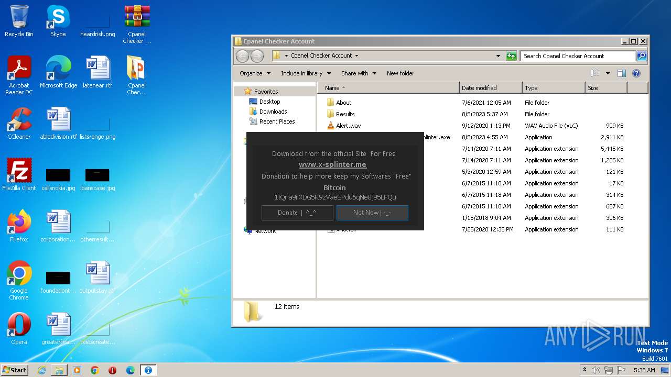Show hidden tray icons arrow
The image size is (671, 377).
coord(584,370)
